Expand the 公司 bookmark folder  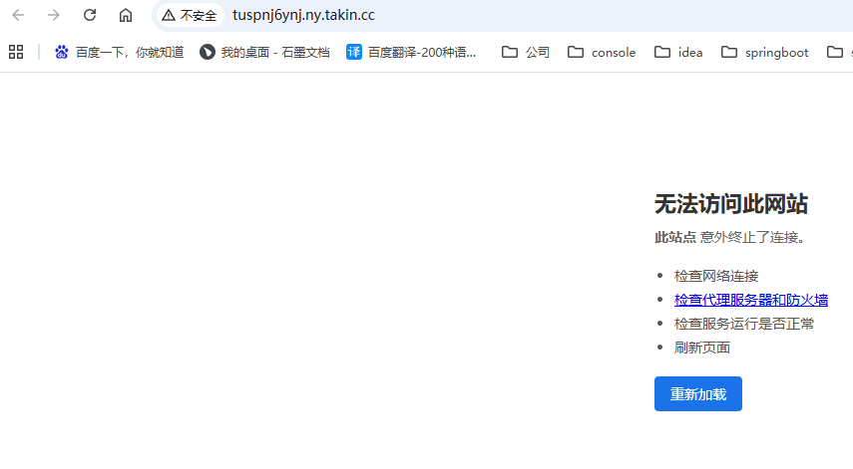[526, 52]
